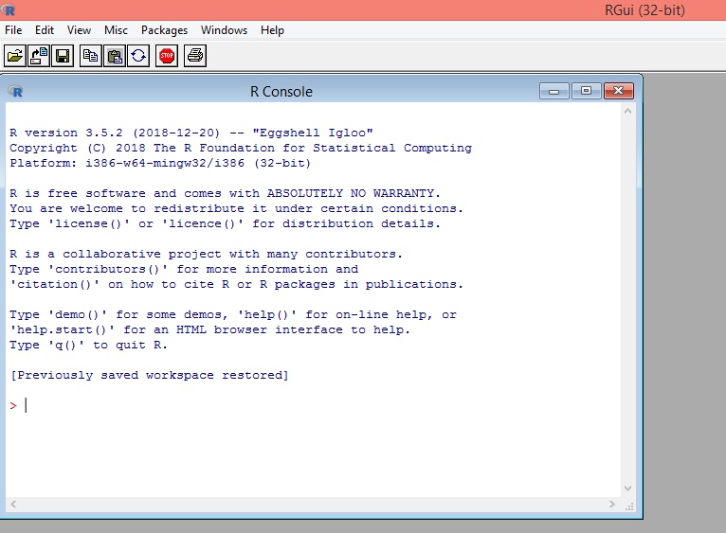Screen dimensions: 726x533
Task: Open the Help menu
Action: pos(272,30)
